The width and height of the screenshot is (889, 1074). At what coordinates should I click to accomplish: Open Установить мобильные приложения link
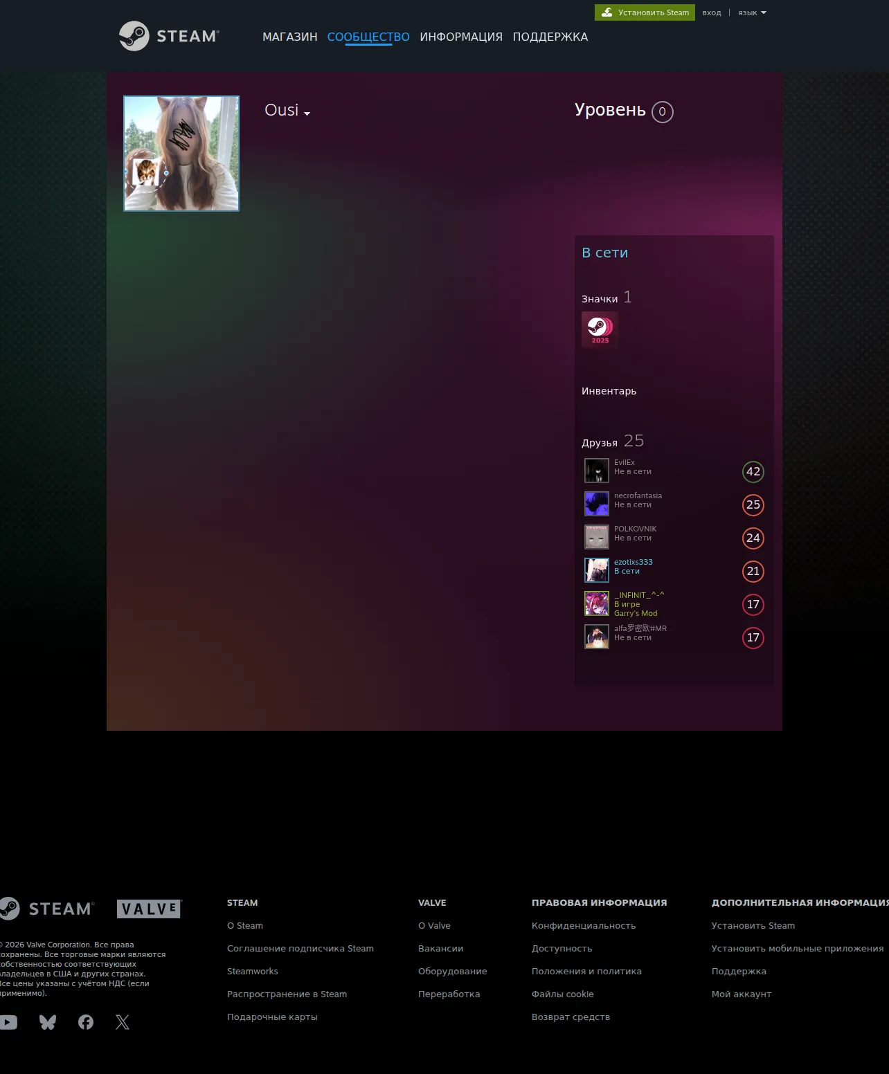(798, 948)
